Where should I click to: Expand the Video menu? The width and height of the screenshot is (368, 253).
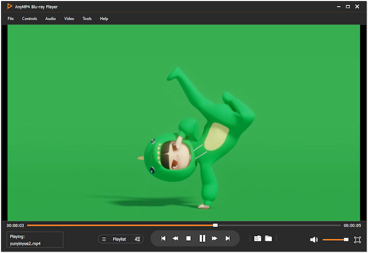(69, 18)
